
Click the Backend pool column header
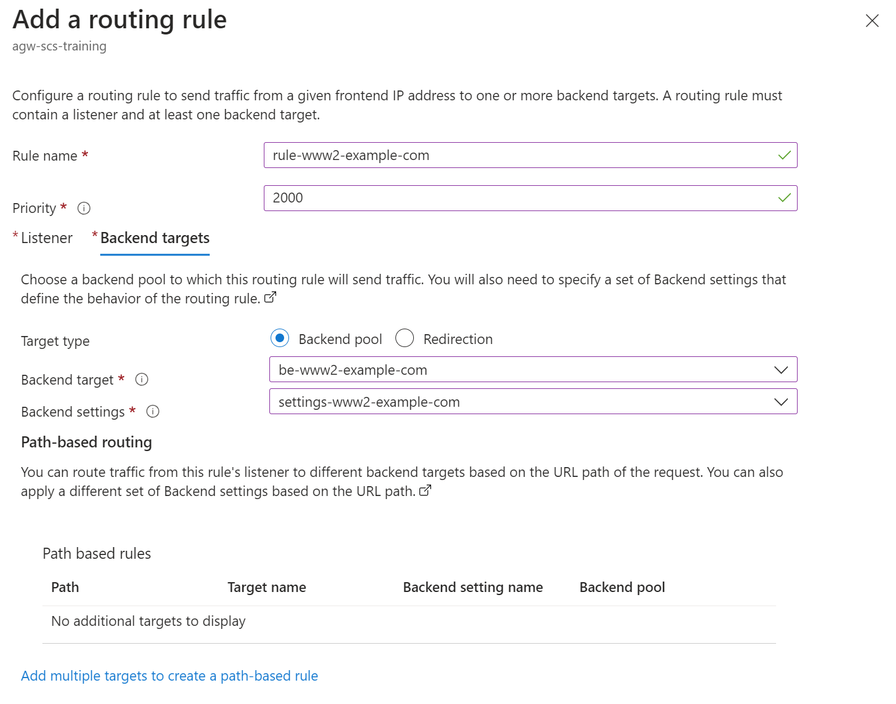[x=622, y=588]
